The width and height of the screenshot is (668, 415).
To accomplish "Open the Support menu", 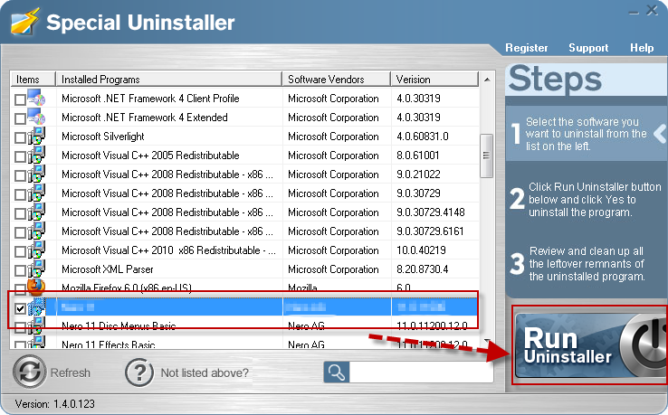I will click(588, 48).
